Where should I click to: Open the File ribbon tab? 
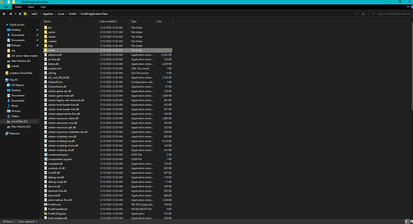pyautogui.click(x=6, y=7)
